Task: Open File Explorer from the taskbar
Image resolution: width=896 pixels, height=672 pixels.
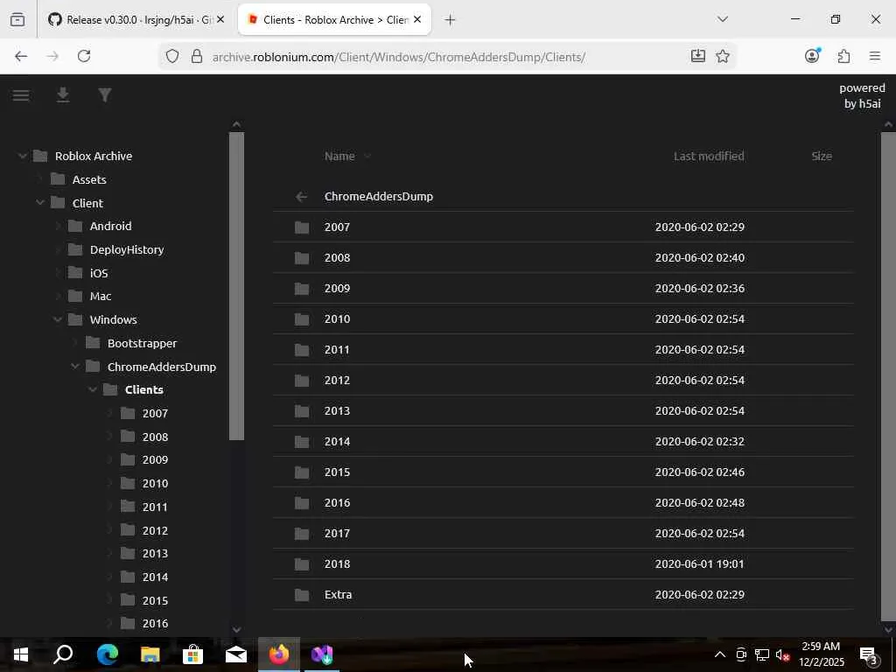Action: tap(150, 654)
